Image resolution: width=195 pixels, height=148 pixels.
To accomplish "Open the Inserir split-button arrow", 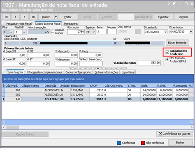I will (56, 17).
